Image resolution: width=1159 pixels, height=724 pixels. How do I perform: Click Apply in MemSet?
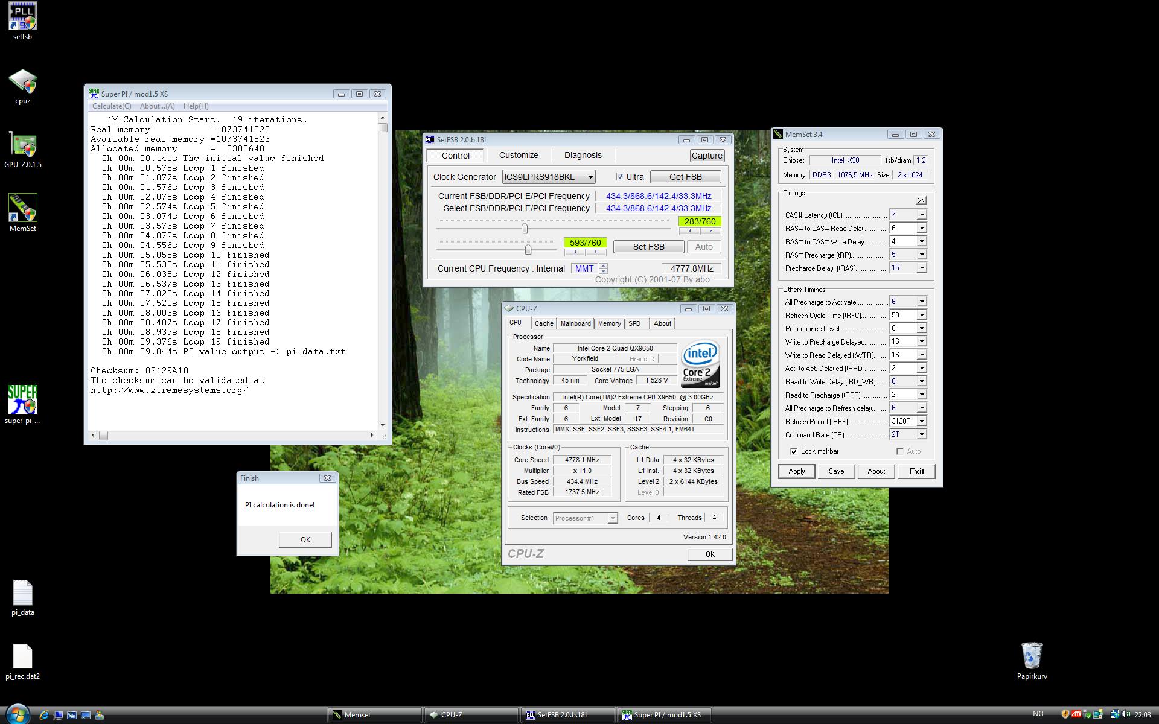[796, 471]
